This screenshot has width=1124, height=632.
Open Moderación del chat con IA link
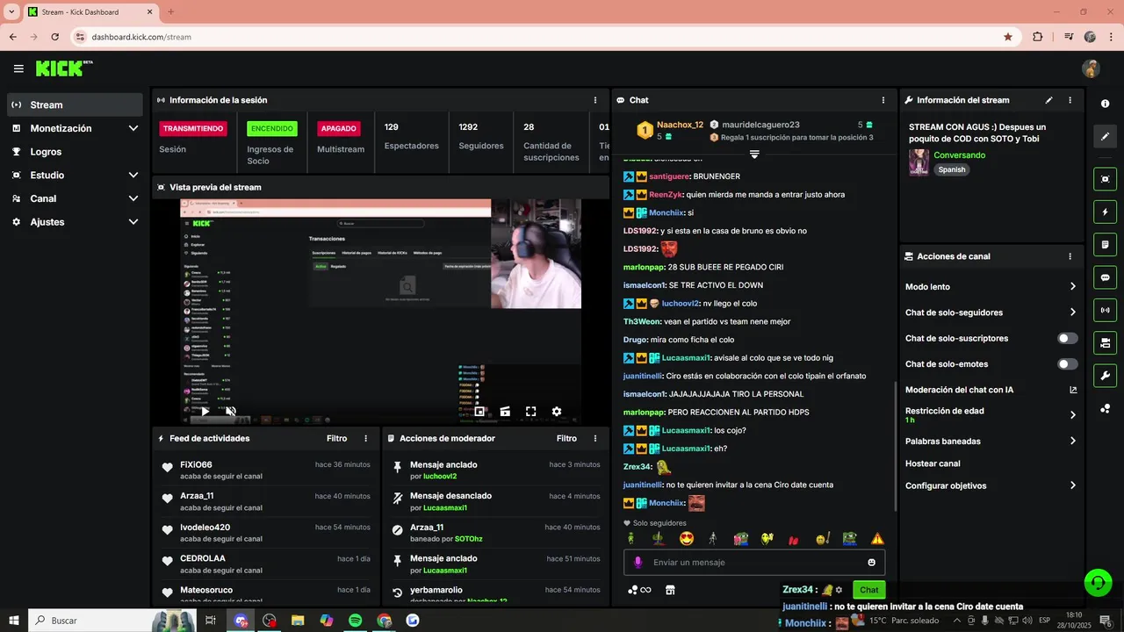(x=991, y=390)
